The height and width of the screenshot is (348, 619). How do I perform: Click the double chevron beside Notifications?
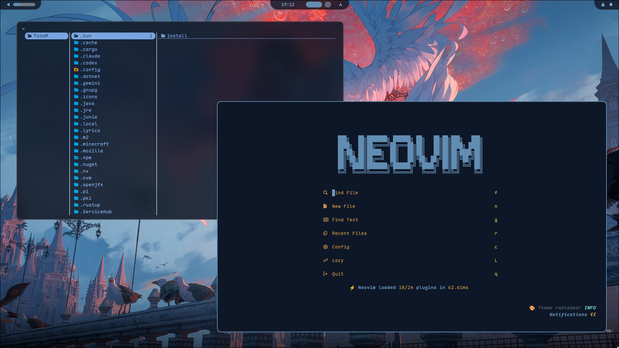(593, 314)
